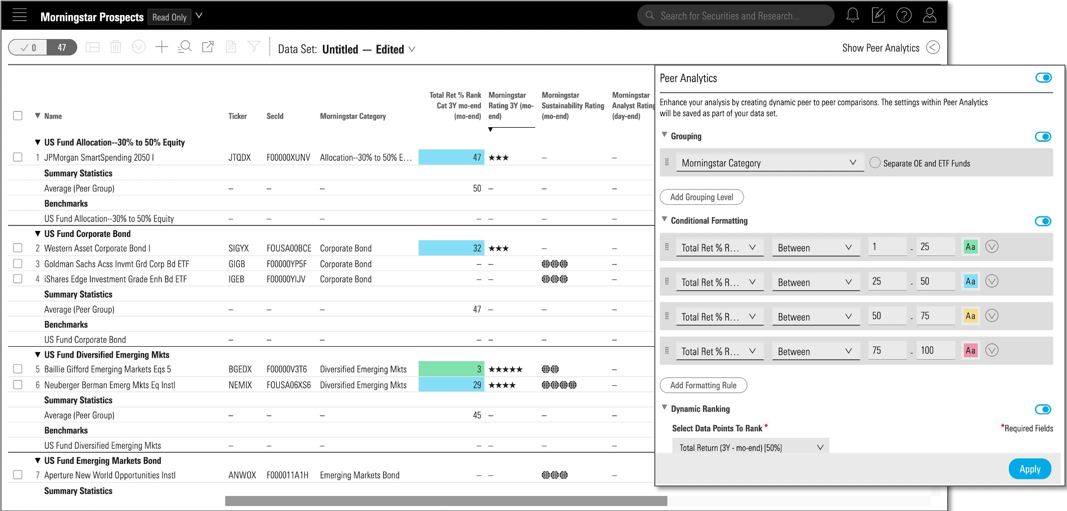Pick the yellow Aa format color swatch
Screen dimensions: 1067x511
coord(970,316)
